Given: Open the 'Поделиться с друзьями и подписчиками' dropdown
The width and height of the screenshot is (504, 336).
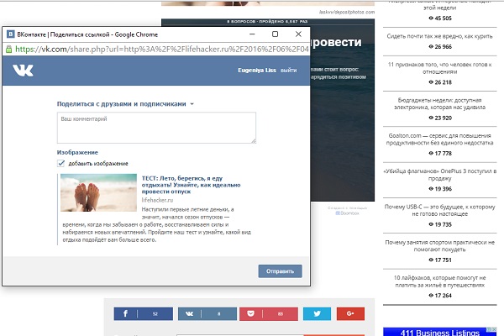Looking at the screenshot, I should pyautogui.click(x=125, y=104).
